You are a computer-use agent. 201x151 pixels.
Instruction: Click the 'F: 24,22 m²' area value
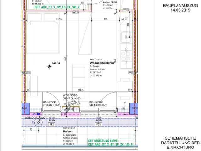point(95,72)
